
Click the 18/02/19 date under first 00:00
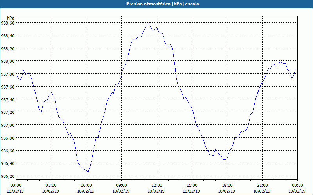click(16, 191)
